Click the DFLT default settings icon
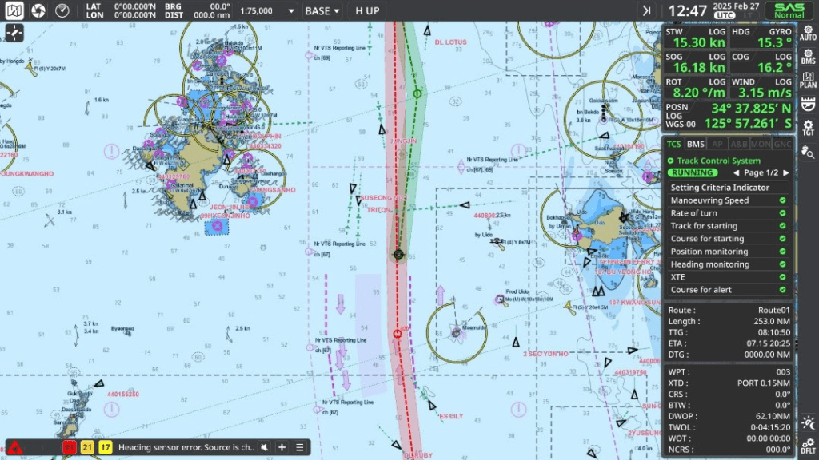This screenshot has width=819, height=460. [808, 445]
